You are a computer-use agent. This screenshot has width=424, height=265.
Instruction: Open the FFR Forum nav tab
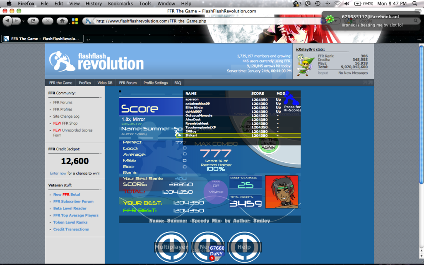(x=128, y=83)
